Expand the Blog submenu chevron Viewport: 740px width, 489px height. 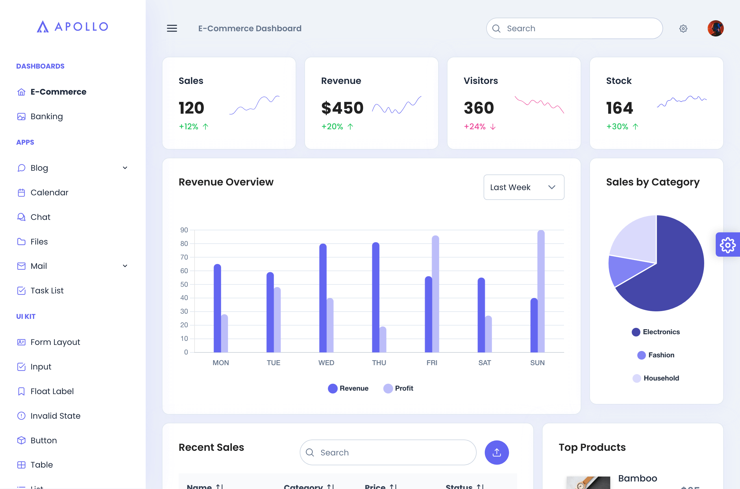click(x=125, y=168)
